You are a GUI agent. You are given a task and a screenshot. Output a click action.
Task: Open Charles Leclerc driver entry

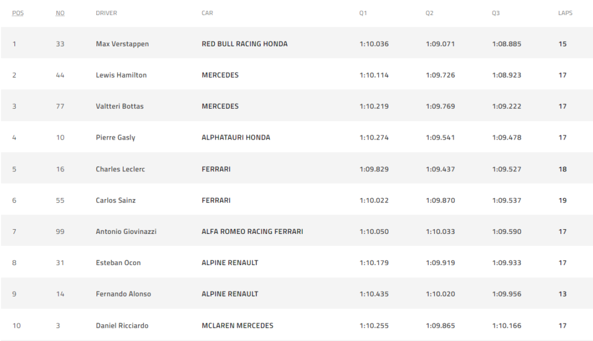120,169
